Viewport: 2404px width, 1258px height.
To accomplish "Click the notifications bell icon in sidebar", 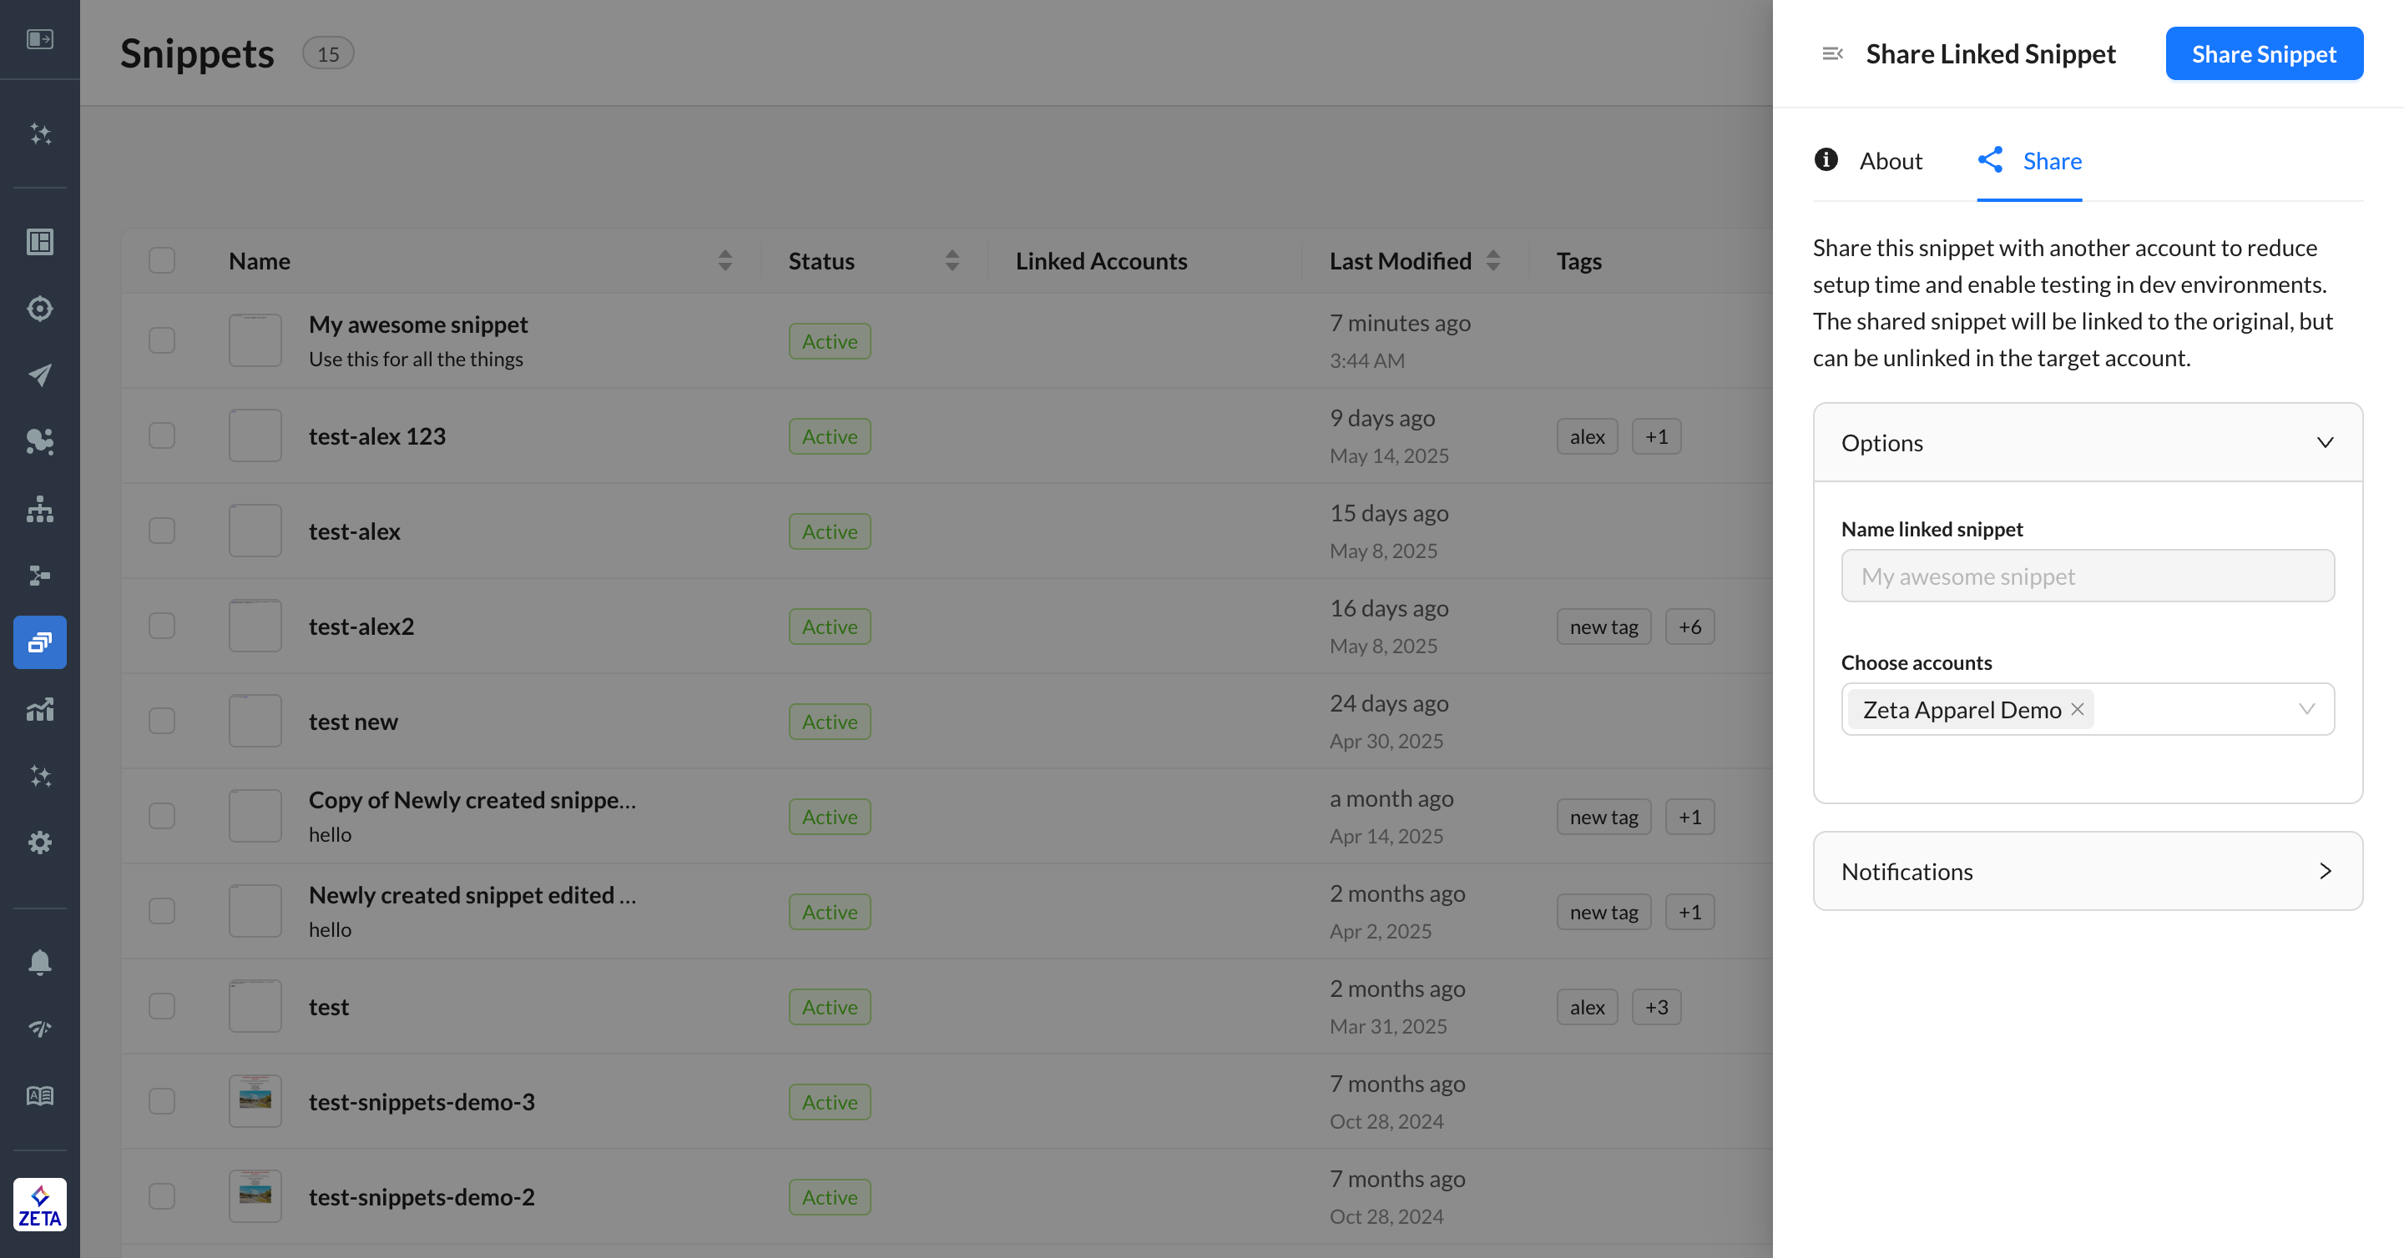I will [39, 962].
